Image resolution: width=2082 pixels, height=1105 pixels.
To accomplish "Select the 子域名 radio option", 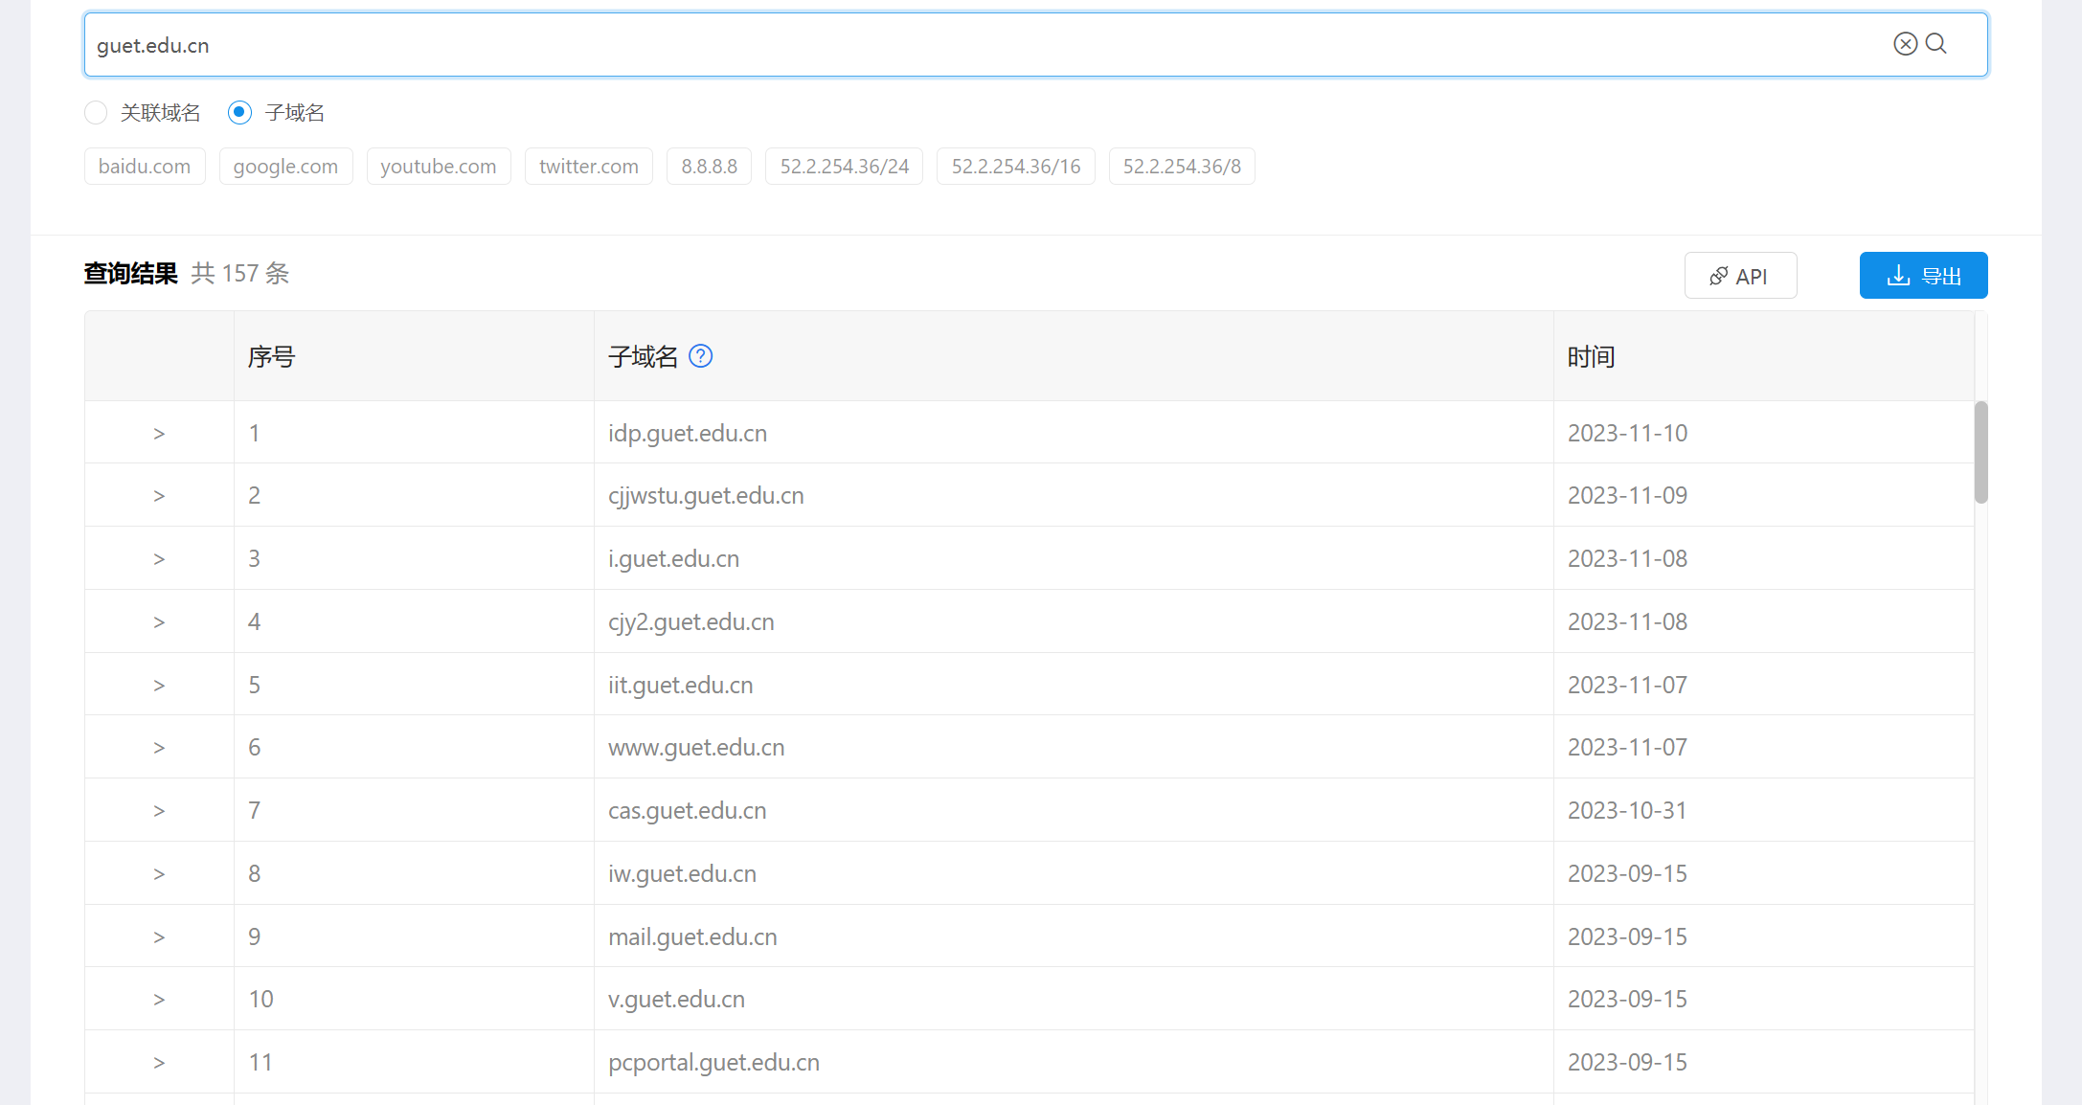I will (x=239, y=113).
